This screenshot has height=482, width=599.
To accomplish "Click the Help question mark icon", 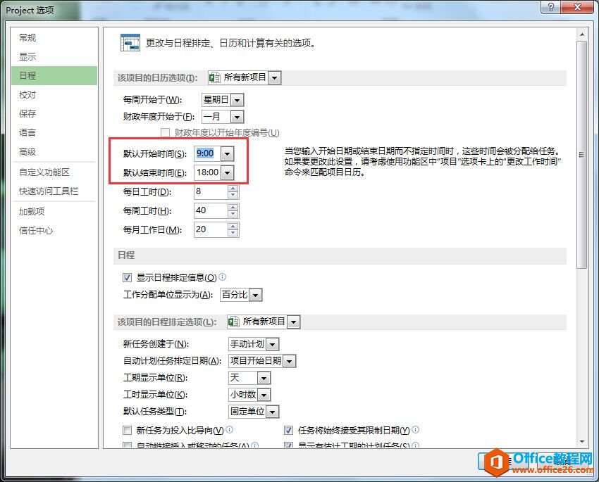I will [551, 7].
